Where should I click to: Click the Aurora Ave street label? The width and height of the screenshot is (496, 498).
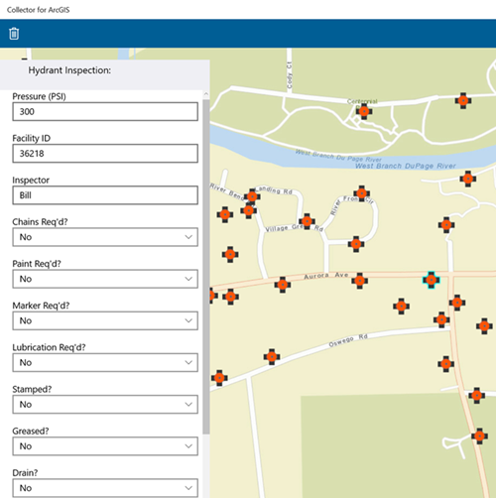[x=326, y=275]
